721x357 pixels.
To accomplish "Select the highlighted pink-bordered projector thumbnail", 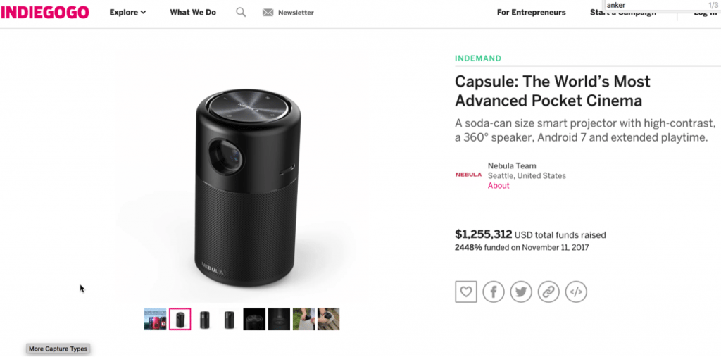I will point(180,319).
